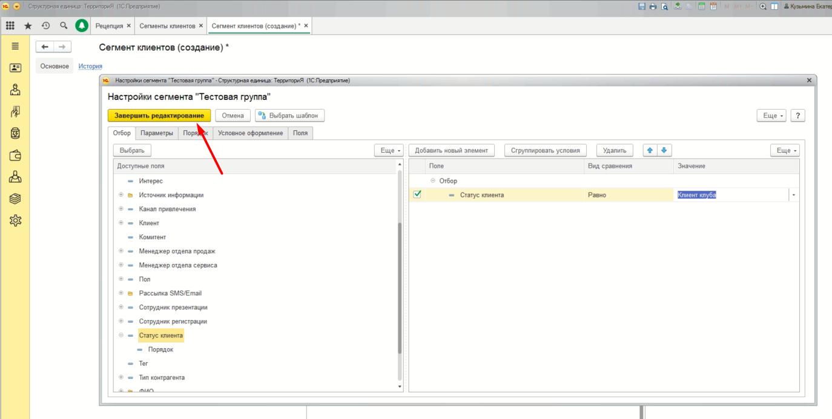
Task: Move filter condition up with blue arrow
Action: [650, 150]
